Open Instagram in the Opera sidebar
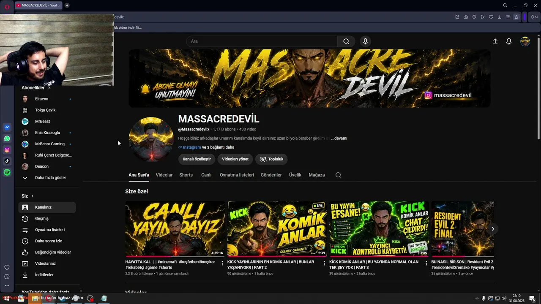Image resolution: width=541 pixels, height=304 pixels. click(7, 150)
